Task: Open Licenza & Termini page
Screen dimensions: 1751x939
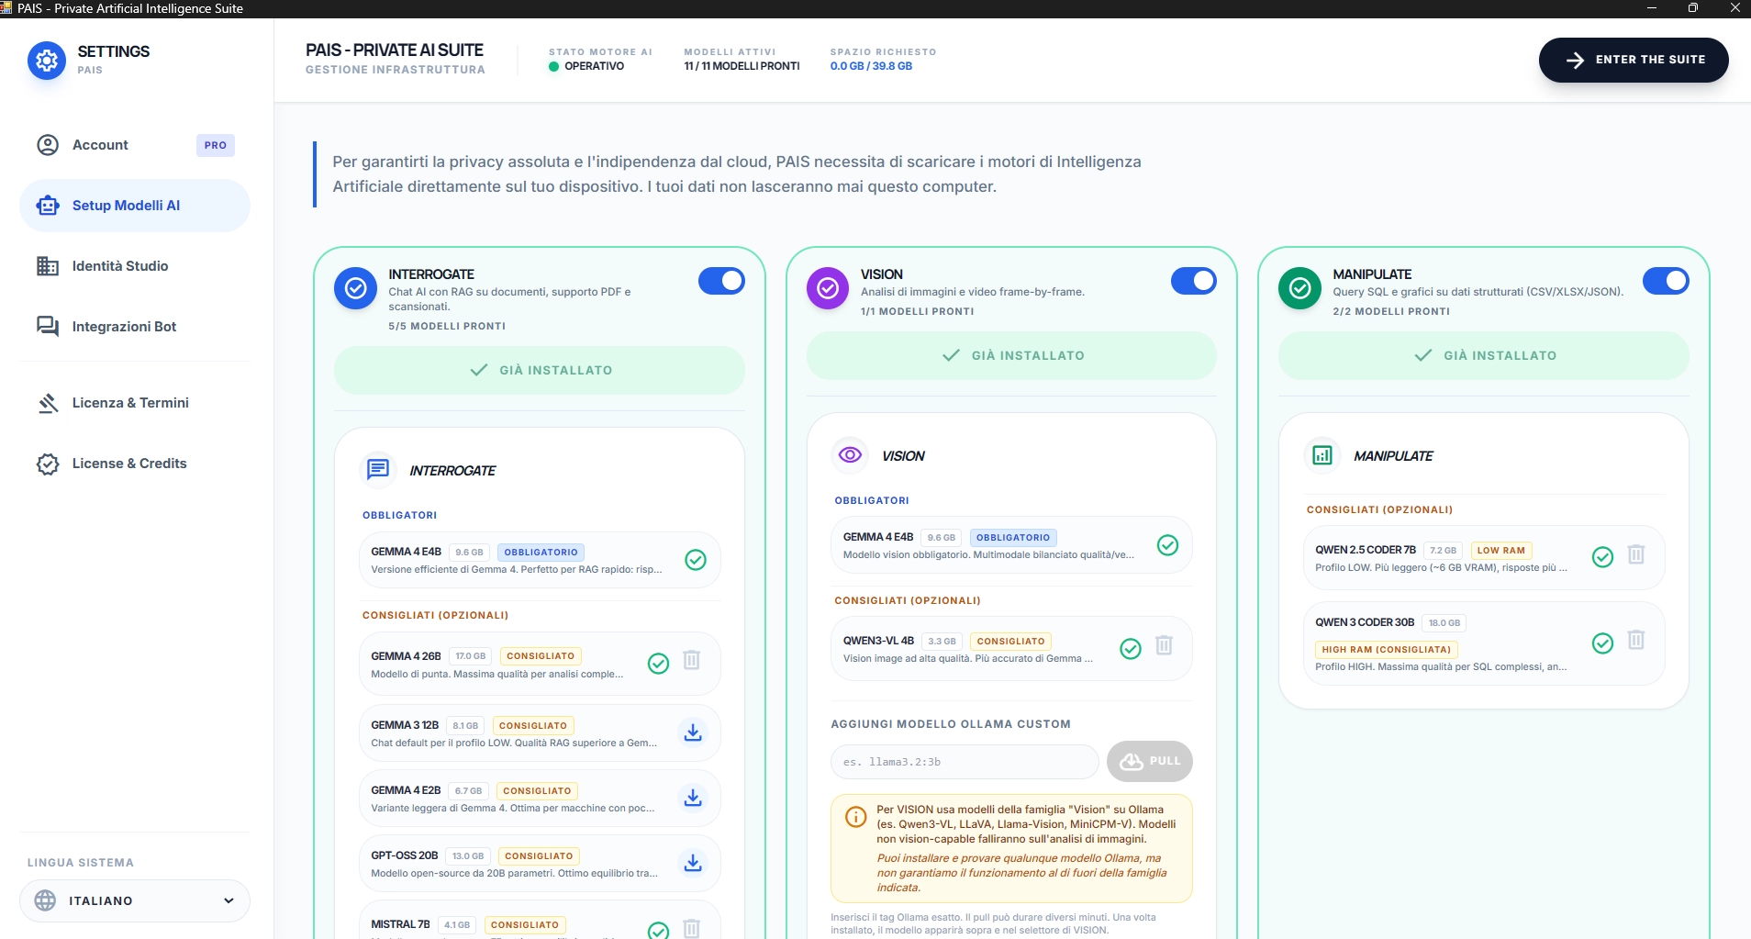Action: 135,403
